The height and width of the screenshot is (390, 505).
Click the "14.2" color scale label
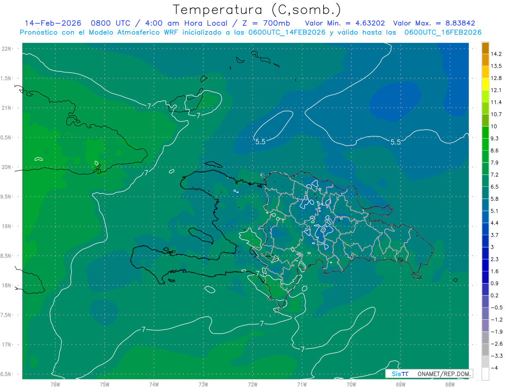pyautogui.click(x=497, y=54)
